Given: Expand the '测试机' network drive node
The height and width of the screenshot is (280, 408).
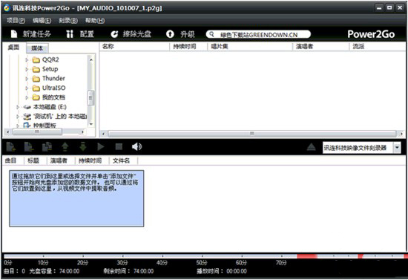Looking at the screenshot, I should tap(18, 117).
